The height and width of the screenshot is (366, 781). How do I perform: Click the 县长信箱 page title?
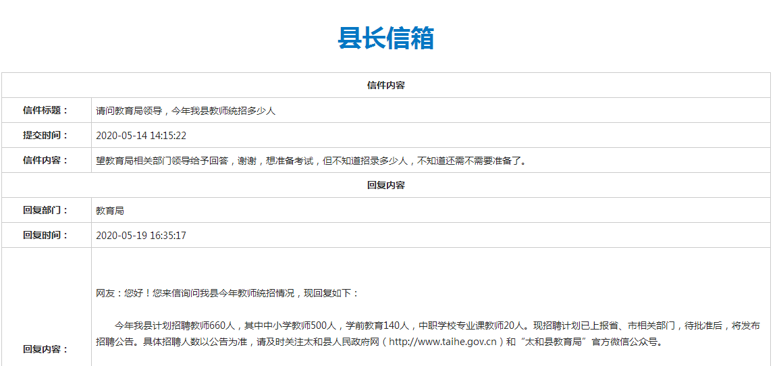click(385, 38)
